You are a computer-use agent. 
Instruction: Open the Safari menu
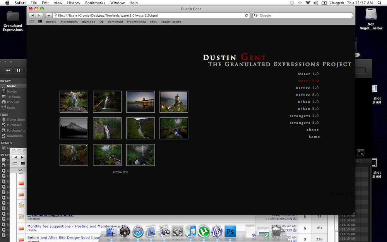click(20, 3)
